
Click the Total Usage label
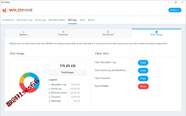(x=67, y=72)
